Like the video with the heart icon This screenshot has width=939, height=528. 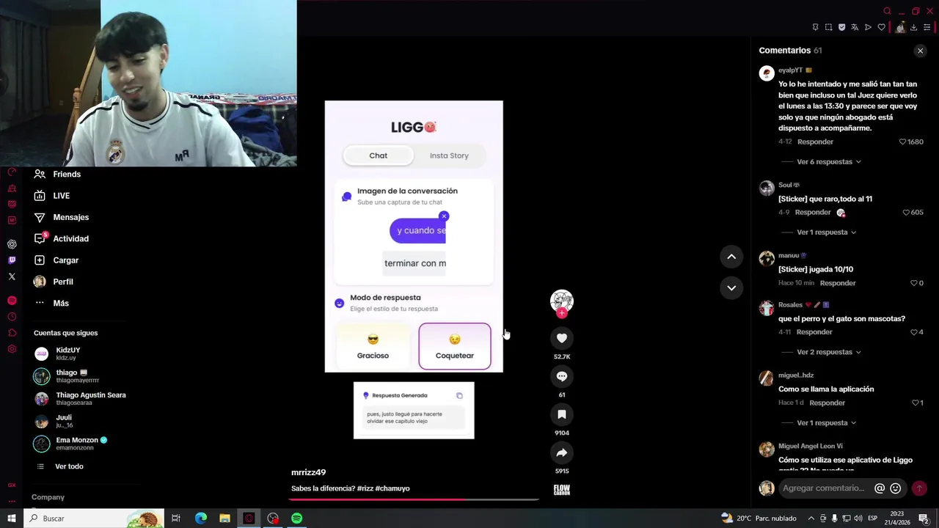(x=562, y=338)
